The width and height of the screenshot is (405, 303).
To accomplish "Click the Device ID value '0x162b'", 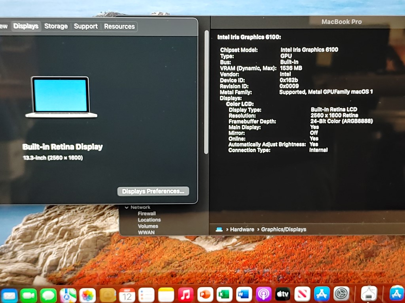I will coord(289,80).
